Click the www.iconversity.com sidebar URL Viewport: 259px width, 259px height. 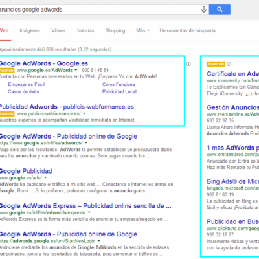click(x=232, y=80)
